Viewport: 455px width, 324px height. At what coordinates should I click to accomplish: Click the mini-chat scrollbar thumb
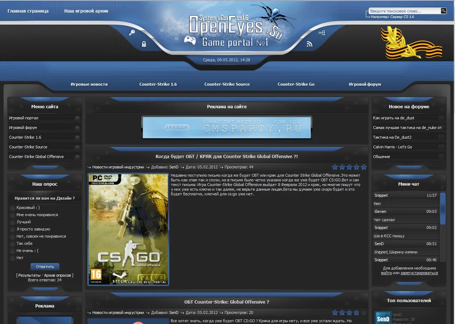pyautogui.click(x=443, y=209)
